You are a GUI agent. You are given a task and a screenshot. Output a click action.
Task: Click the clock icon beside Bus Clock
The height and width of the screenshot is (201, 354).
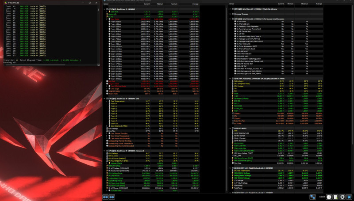point(107,81)
